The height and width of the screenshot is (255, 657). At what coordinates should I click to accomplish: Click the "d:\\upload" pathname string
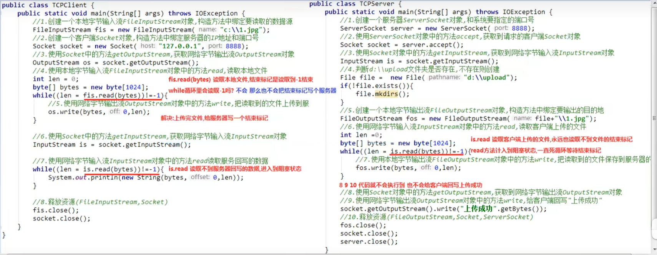tap(487, 78)
